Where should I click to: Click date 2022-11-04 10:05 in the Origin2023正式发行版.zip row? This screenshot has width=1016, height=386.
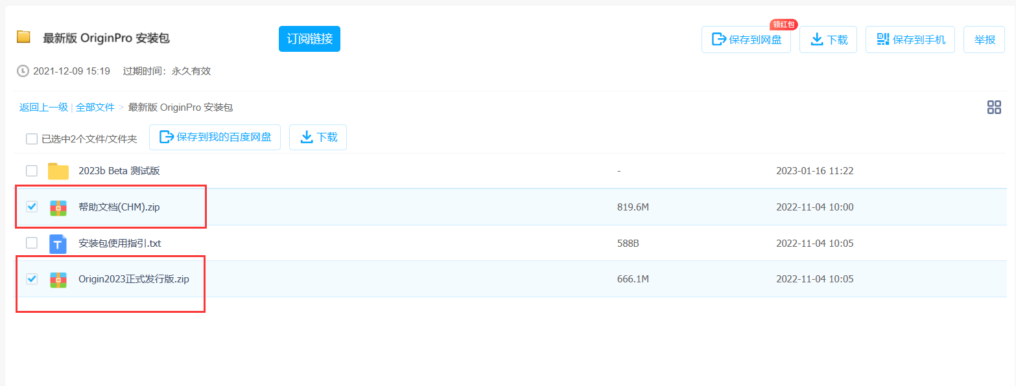pos(815,280)
